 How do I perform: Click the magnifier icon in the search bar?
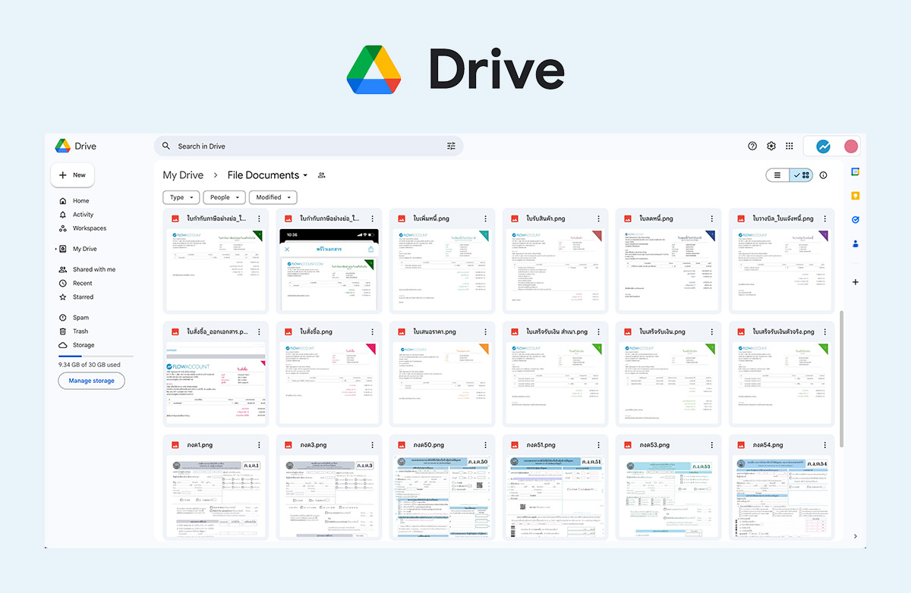coord(166,146)
